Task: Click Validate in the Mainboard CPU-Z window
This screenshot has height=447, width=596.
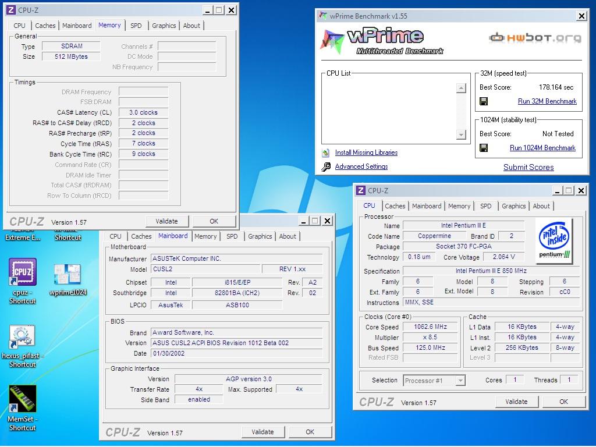Action: point(262,432)
